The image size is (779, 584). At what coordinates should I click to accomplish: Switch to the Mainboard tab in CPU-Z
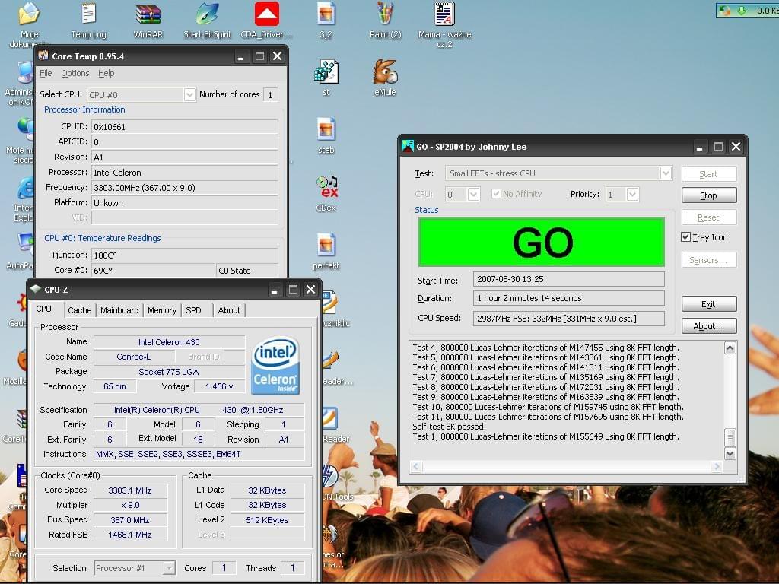click(119, 310)
